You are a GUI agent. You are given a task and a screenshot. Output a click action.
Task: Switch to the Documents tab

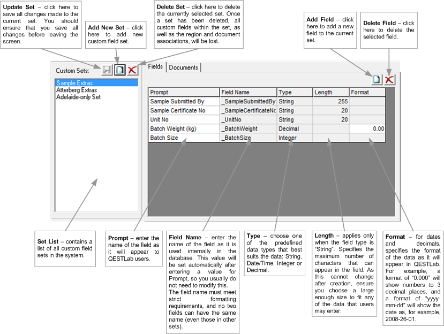tap(184, 67)
